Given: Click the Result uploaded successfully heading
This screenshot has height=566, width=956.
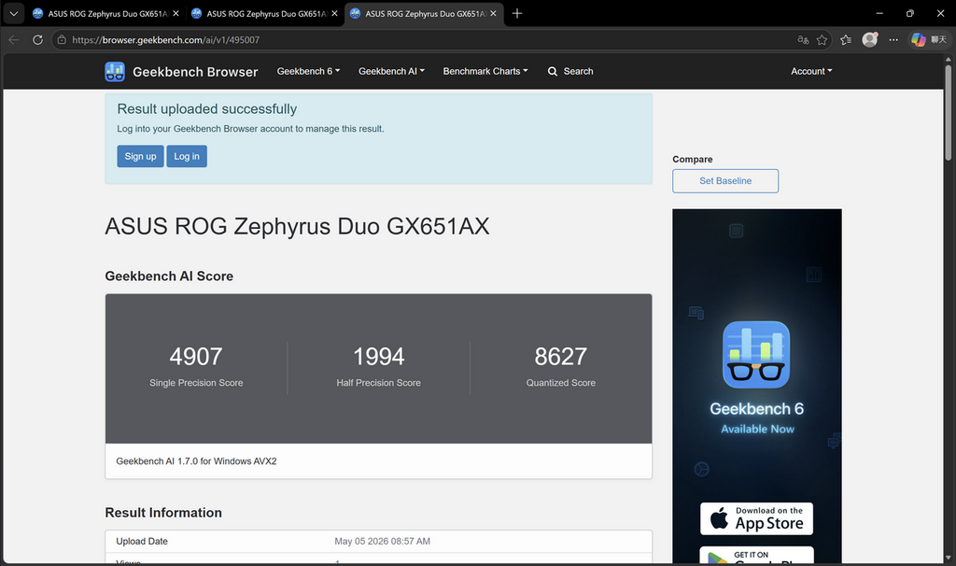Looking at the screenshot, I should point(206,109).
